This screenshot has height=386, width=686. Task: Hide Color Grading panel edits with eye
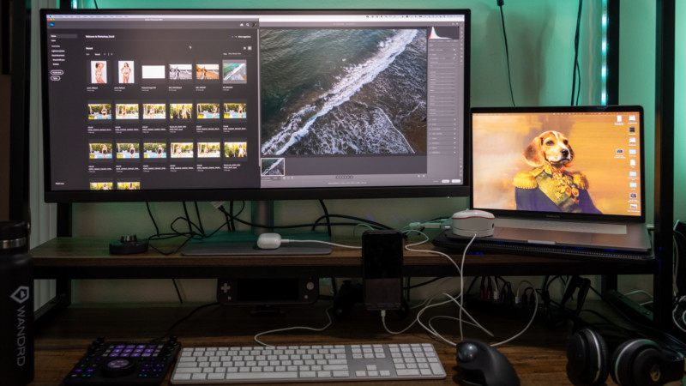point(454,134)
